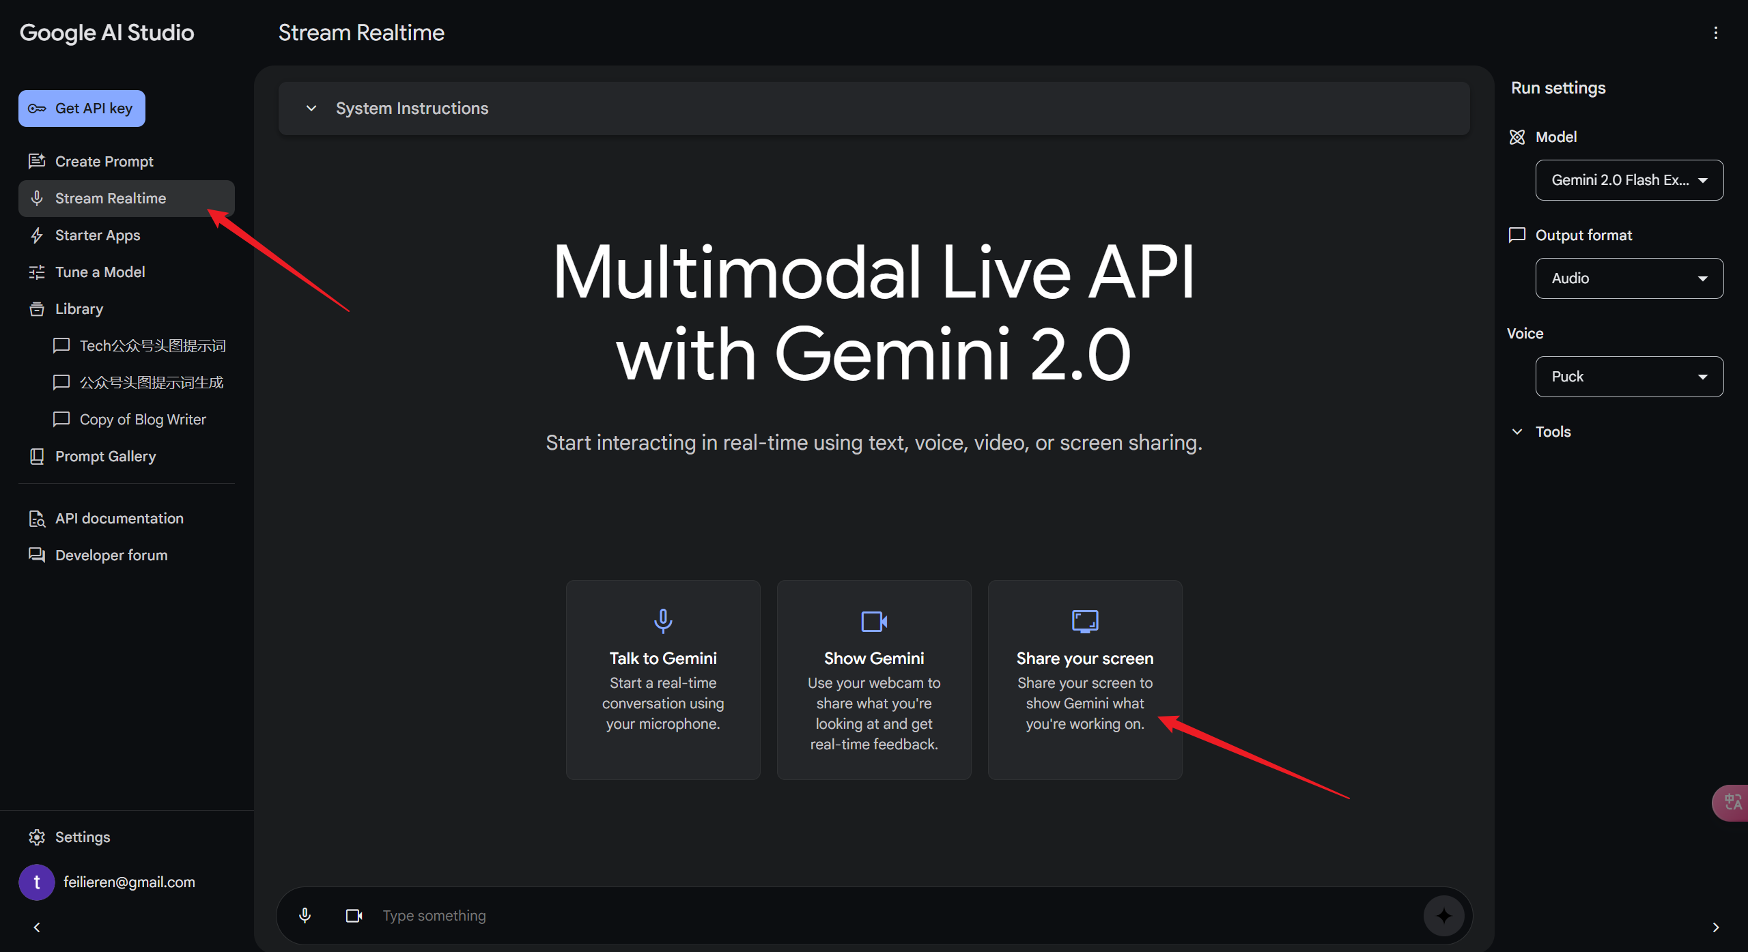This screenshot has width=1748, height=952.
Task: Select the Share your screen card
Action: tap(1084, 679)
